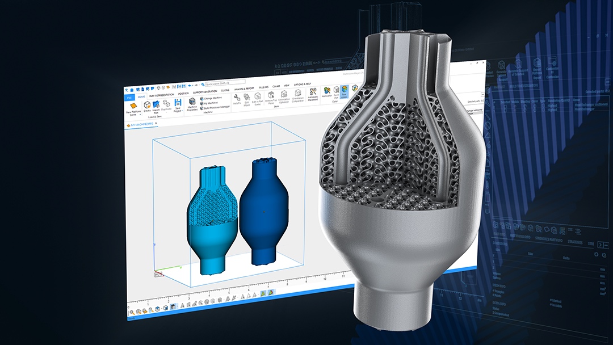Open the File menu
Screen dimensions: 613x345
point(129,97)
